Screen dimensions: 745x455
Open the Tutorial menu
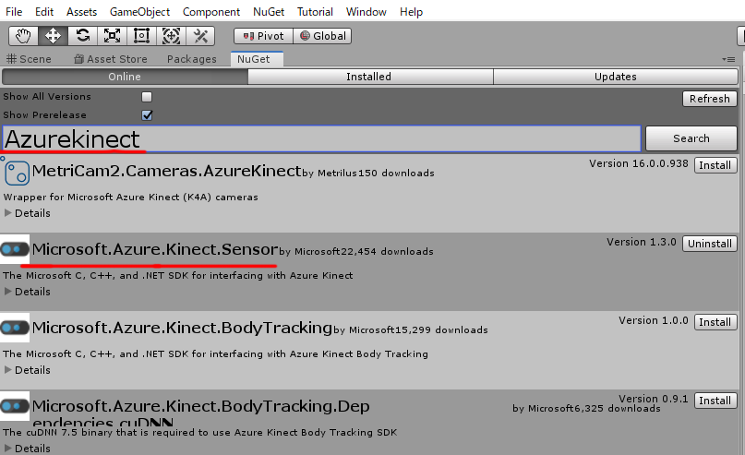point(315,12)
